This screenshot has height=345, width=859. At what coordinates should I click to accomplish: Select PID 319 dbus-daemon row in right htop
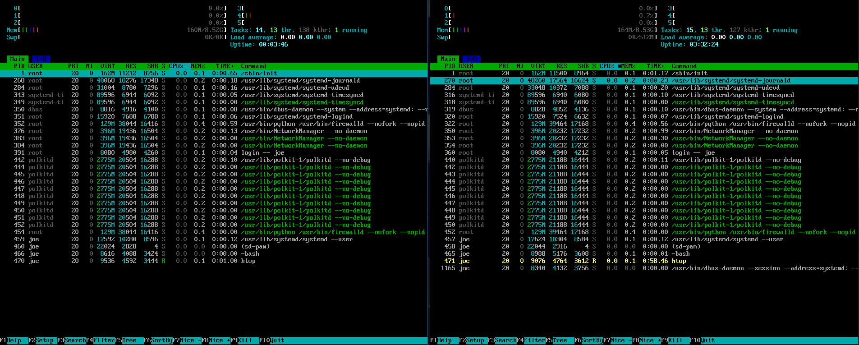coord(644,110)
